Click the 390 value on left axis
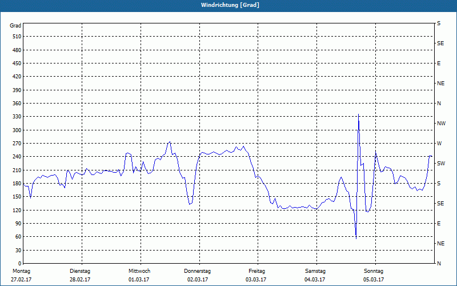The width and height of the screenshot is (457, 286). [x=17, y=90]
